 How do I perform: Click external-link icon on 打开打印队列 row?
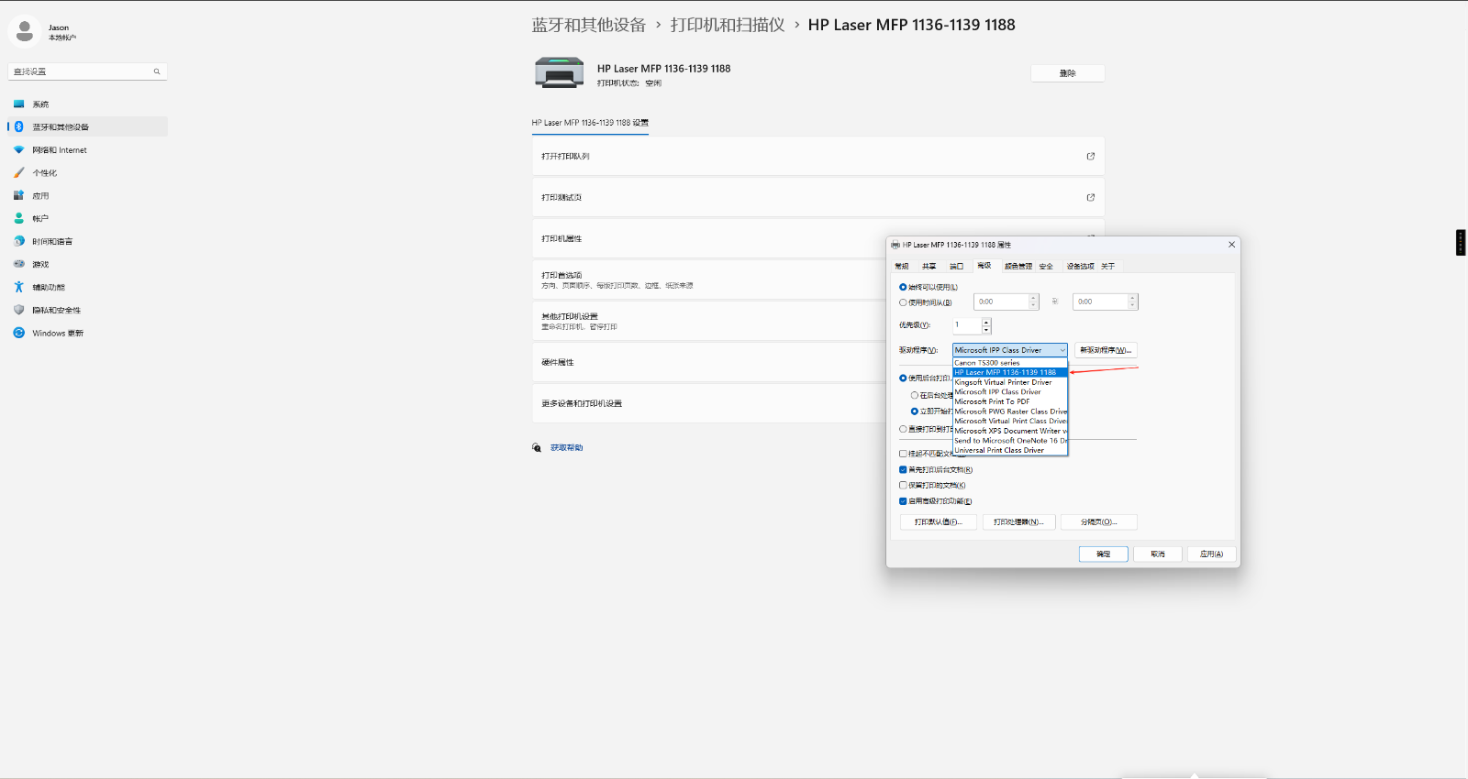tap(1091, 157)
